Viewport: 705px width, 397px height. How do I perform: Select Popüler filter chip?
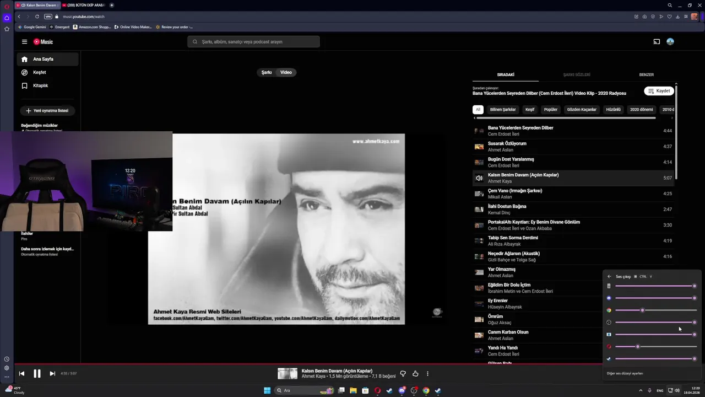click(551, 109)
